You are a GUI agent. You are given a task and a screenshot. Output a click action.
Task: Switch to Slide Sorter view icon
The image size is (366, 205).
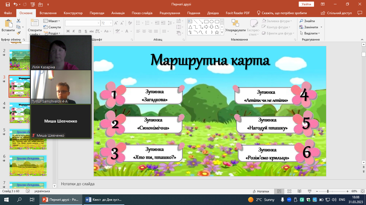(289, 191)
